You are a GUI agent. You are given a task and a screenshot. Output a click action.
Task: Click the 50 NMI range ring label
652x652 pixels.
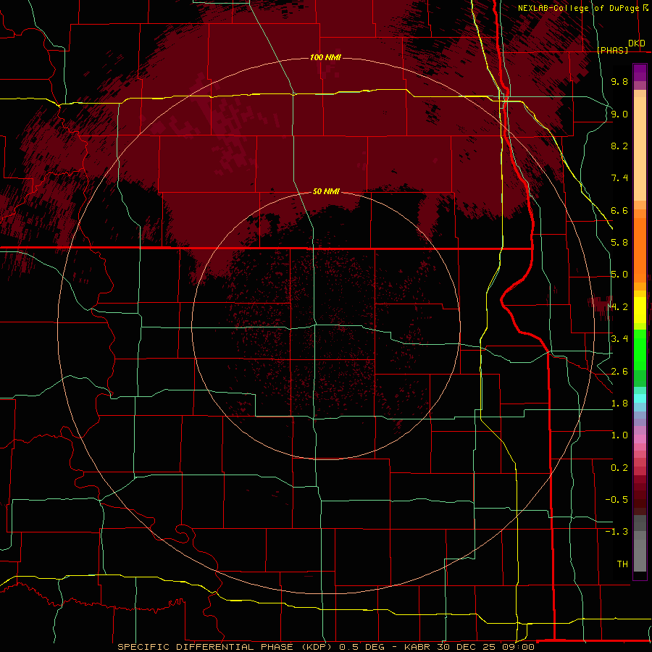tap(326, 191)
